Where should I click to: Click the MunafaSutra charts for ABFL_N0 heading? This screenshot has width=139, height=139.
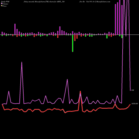pos(44,2)
